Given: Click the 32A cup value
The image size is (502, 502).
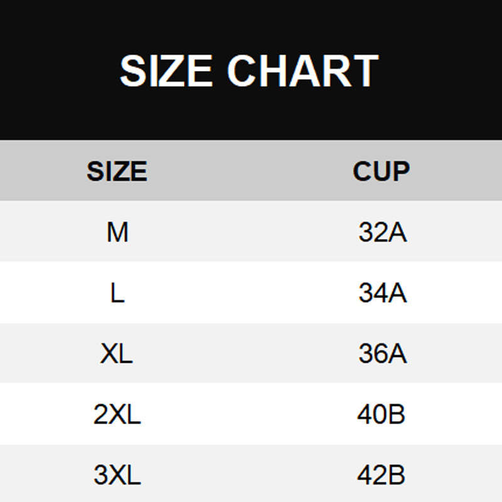Looking at the screenshot, I should [x=382, y=233].
